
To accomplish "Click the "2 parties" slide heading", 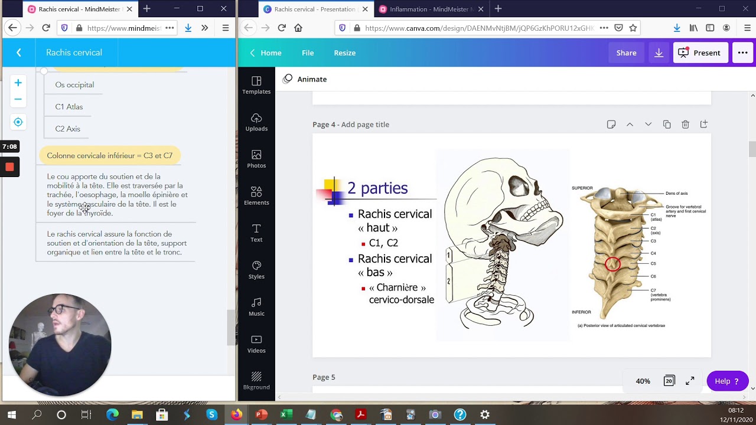I will (x=377, y=188).
